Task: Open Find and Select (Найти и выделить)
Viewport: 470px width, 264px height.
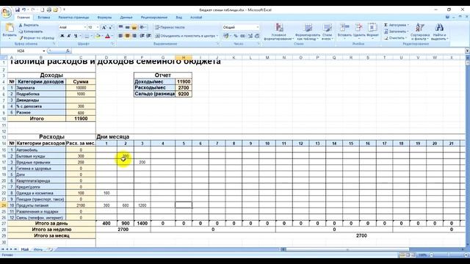Action: (x=439, y=32)
